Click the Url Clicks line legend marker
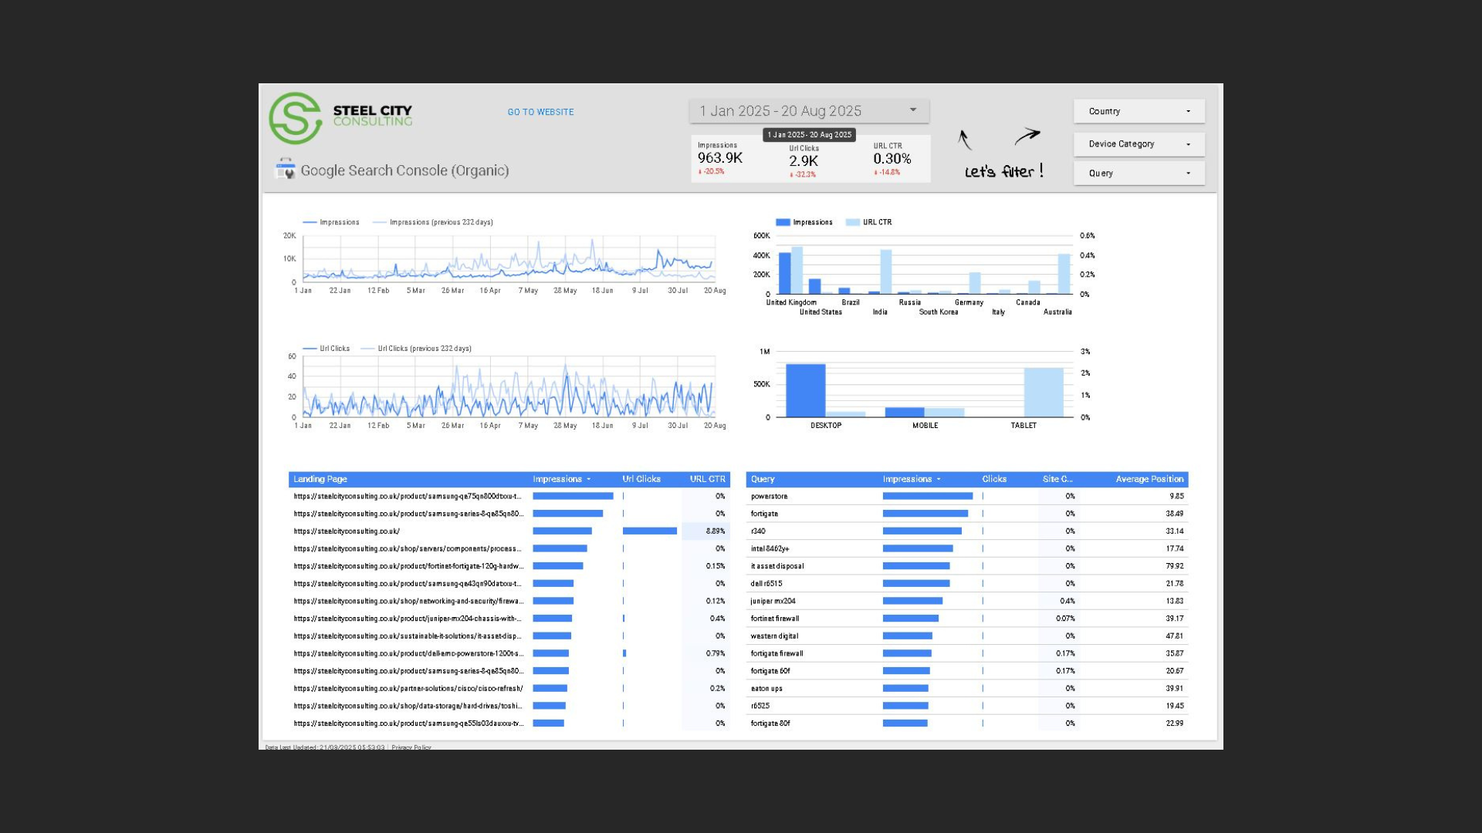 coord(310,349)
